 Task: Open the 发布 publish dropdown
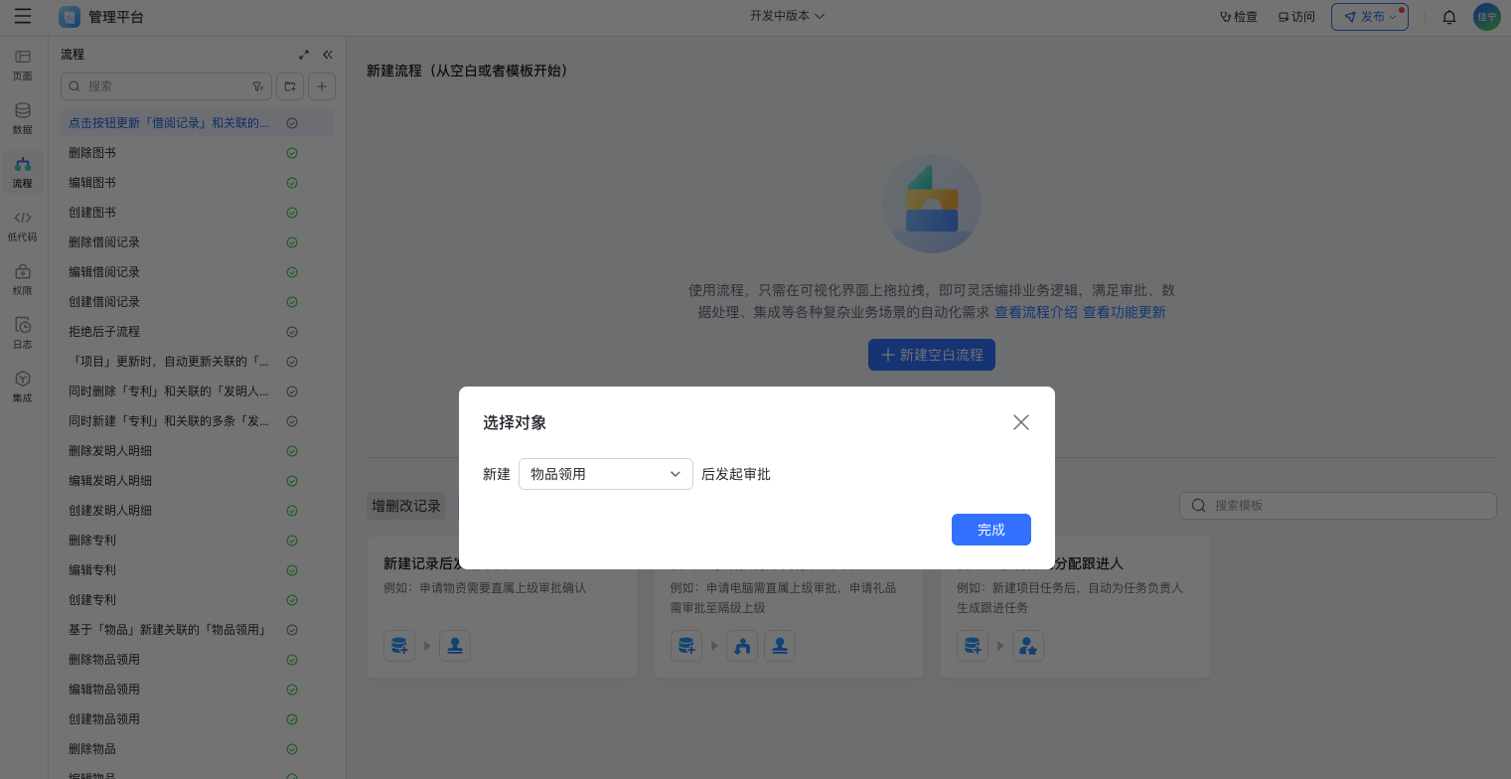click(1370, 17)
